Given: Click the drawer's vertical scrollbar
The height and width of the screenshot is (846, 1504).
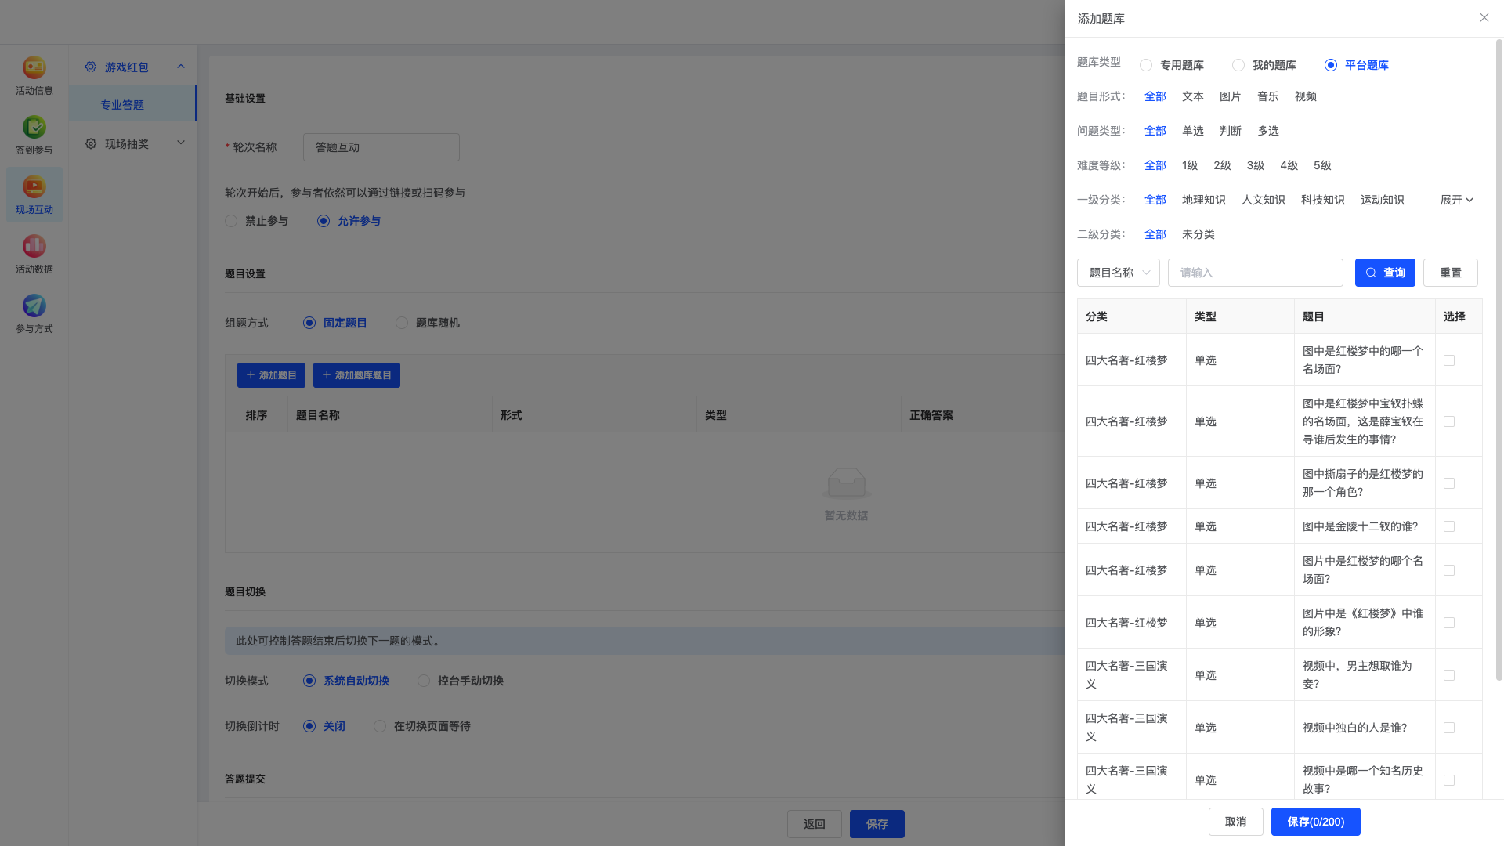Looking at the screenshot, I should click(x=1499, y=360).
